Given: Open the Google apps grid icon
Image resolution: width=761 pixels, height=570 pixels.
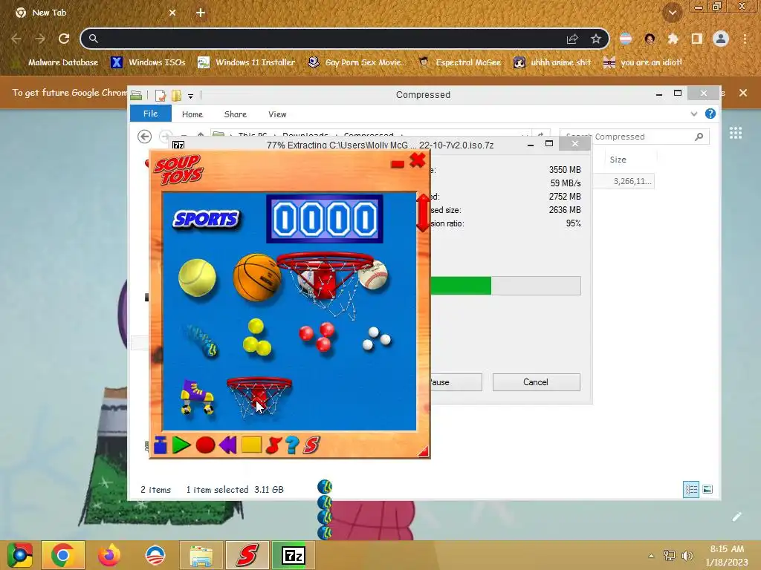Looking at the screenshot, I should (736, 133).
